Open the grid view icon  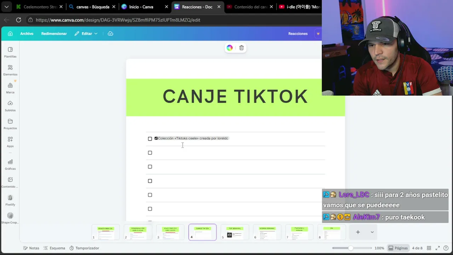click(429, 248)
